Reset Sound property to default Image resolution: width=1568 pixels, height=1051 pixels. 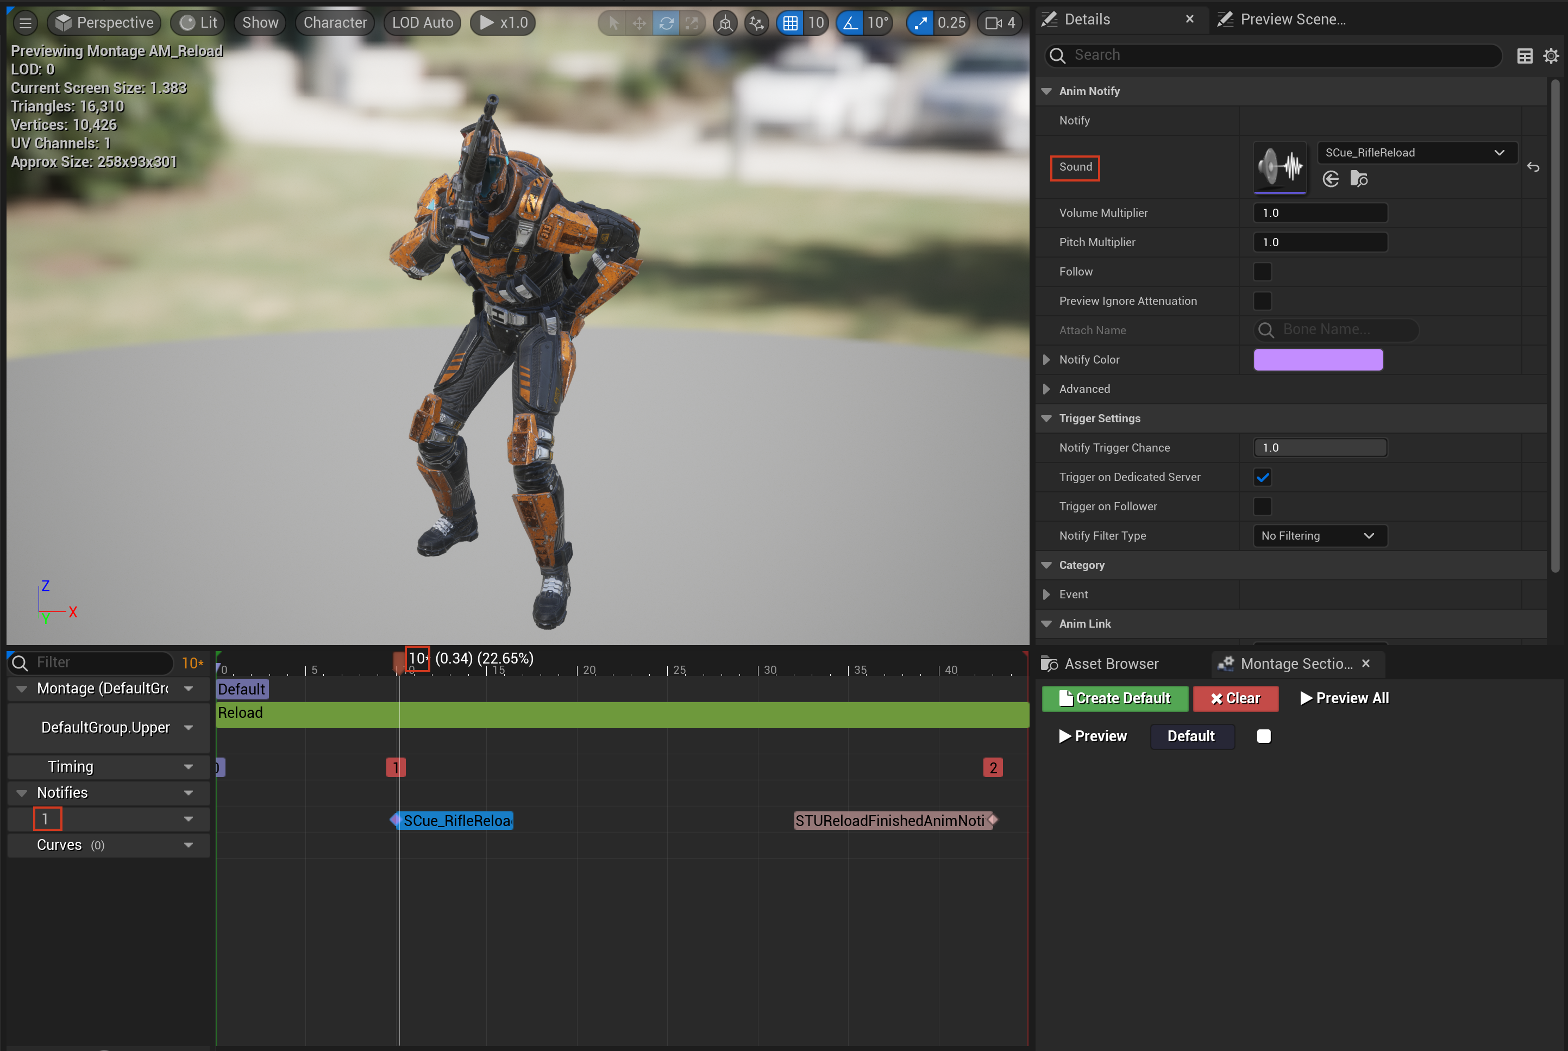1533,167
